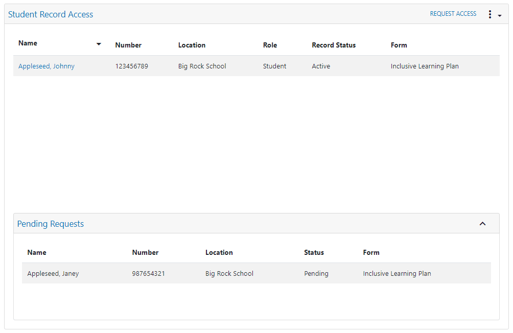Click the Number column header in the top table

coord(128,45)
